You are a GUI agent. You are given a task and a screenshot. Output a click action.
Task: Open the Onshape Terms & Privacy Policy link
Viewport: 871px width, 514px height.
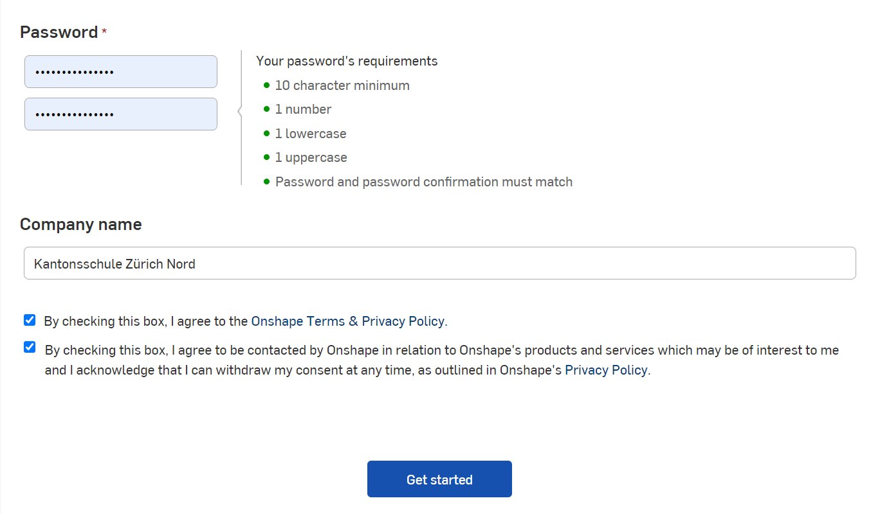(x=347, y=321)
